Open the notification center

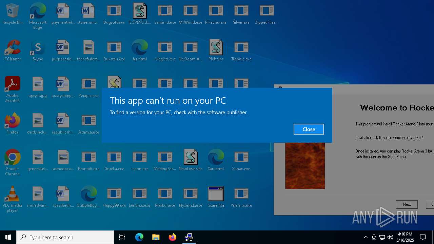[x=423, y=237]
